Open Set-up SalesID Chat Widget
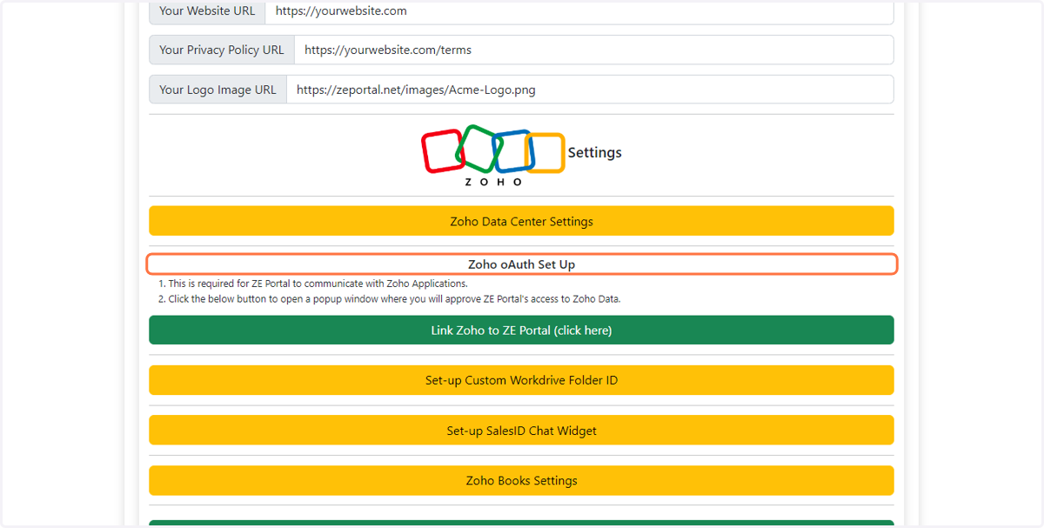Viewport: 1044px width, 528px height. (521, 431)
